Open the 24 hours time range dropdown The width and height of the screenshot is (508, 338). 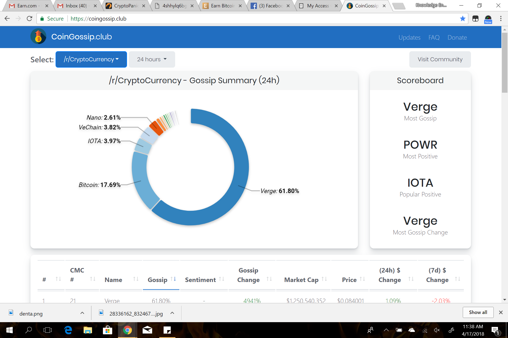[152, 59]
